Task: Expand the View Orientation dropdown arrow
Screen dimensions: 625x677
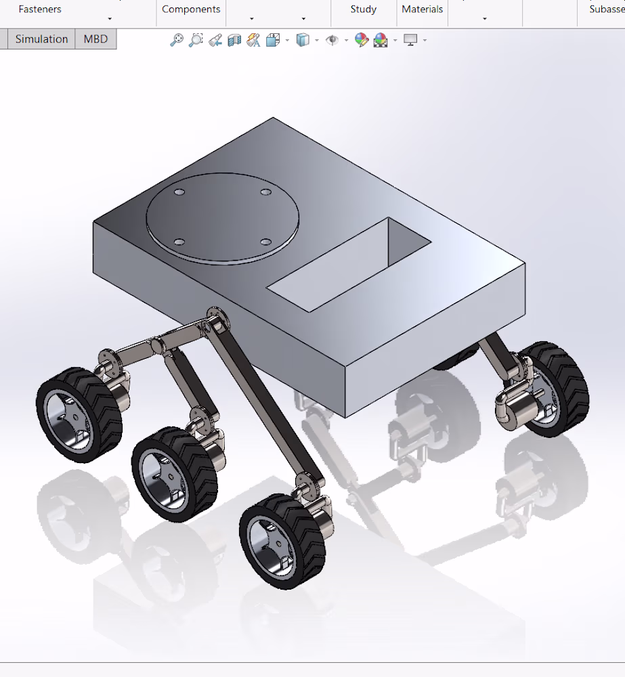Action: [287, 41]
